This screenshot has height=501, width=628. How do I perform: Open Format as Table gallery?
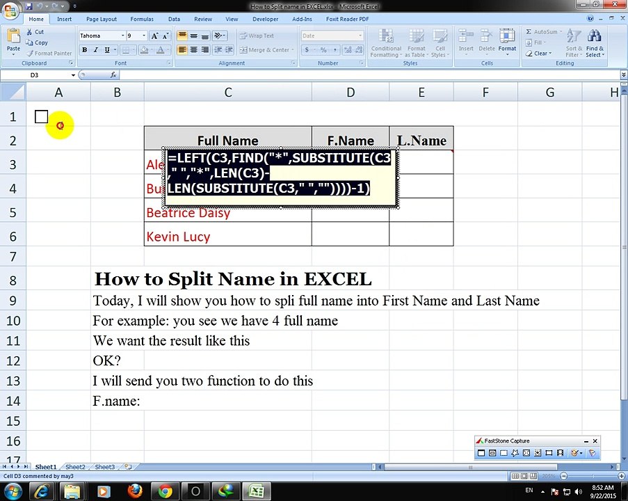[x=417, y=43]
